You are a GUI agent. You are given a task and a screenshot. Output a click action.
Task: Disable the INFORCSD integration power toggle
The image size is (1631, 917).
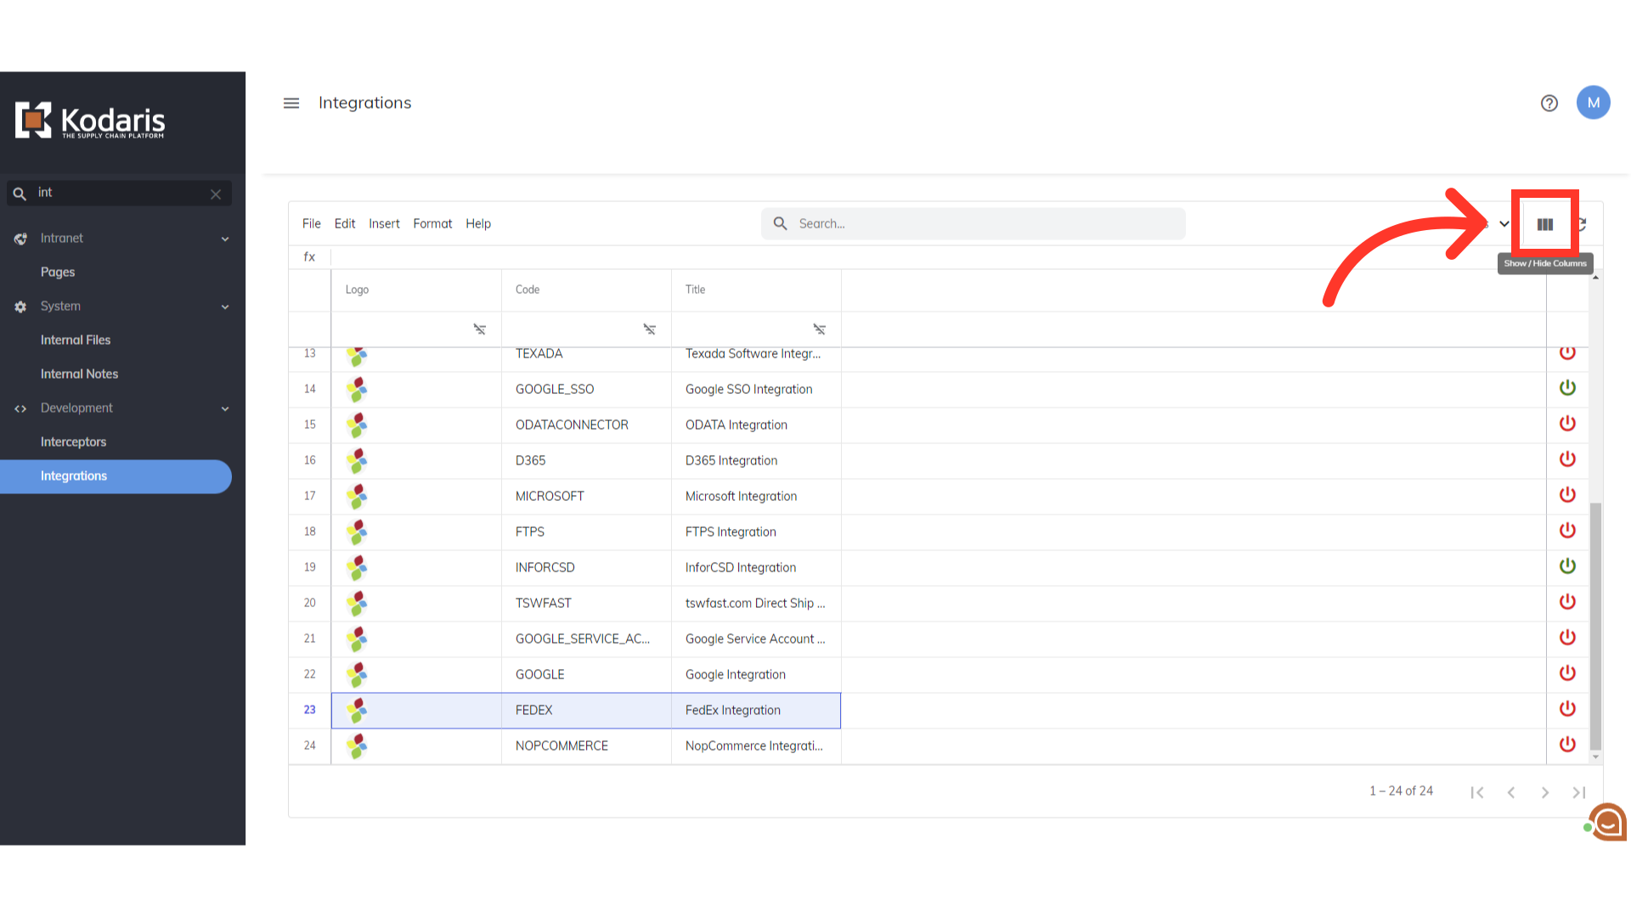click(1567, 566)
